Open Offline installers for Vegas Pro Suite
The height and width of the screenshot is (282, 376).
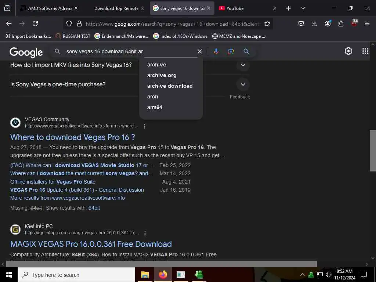[x=53, y=182]
